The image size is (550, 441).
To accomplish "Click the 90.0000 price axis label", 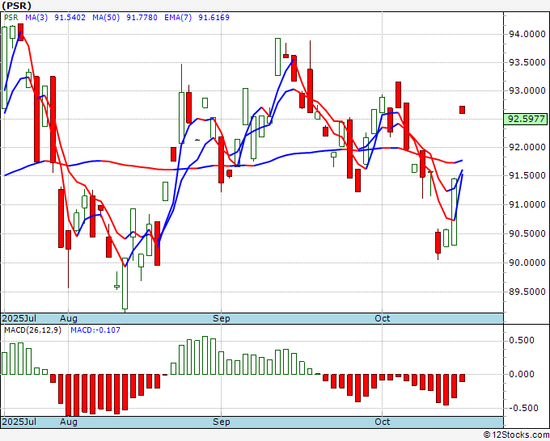I will [527, 262].
